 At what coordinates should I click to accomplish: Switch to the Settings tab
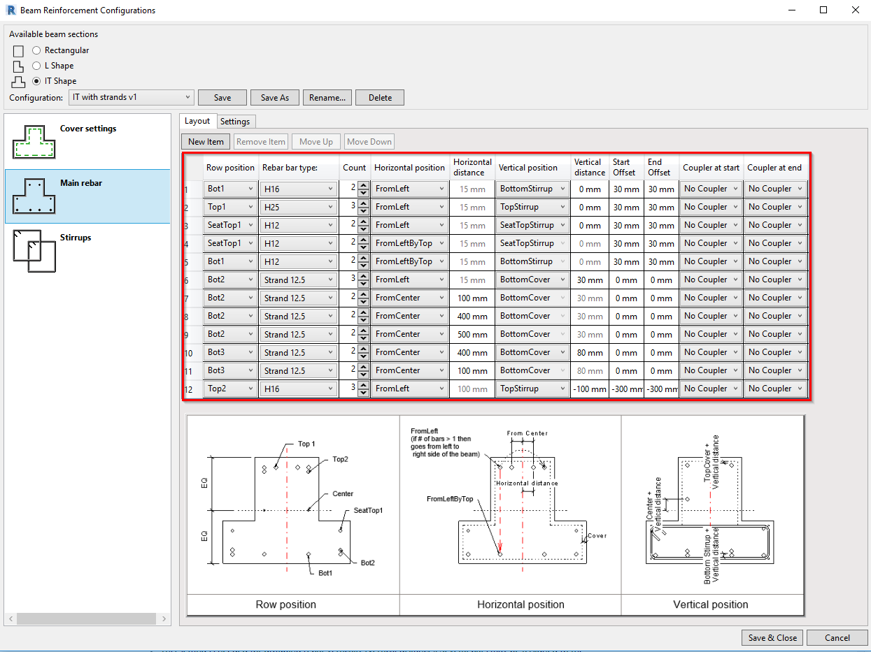(235, 122)
